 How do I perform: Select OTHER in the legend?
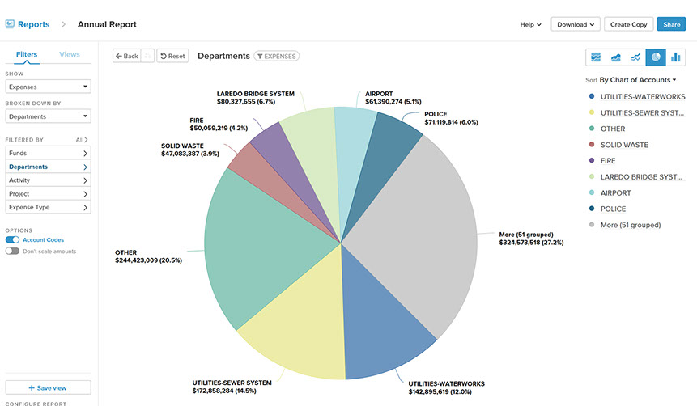tap(613, 129)
